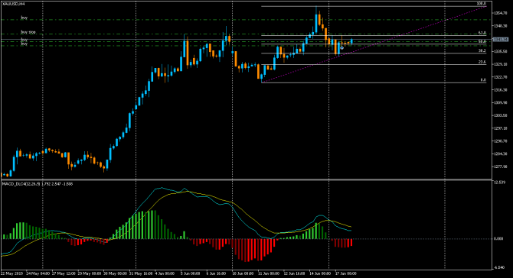This screenshot has height=278, width=513.
Task: Click the 1322.70 price axis value
Action: (501, 77)
